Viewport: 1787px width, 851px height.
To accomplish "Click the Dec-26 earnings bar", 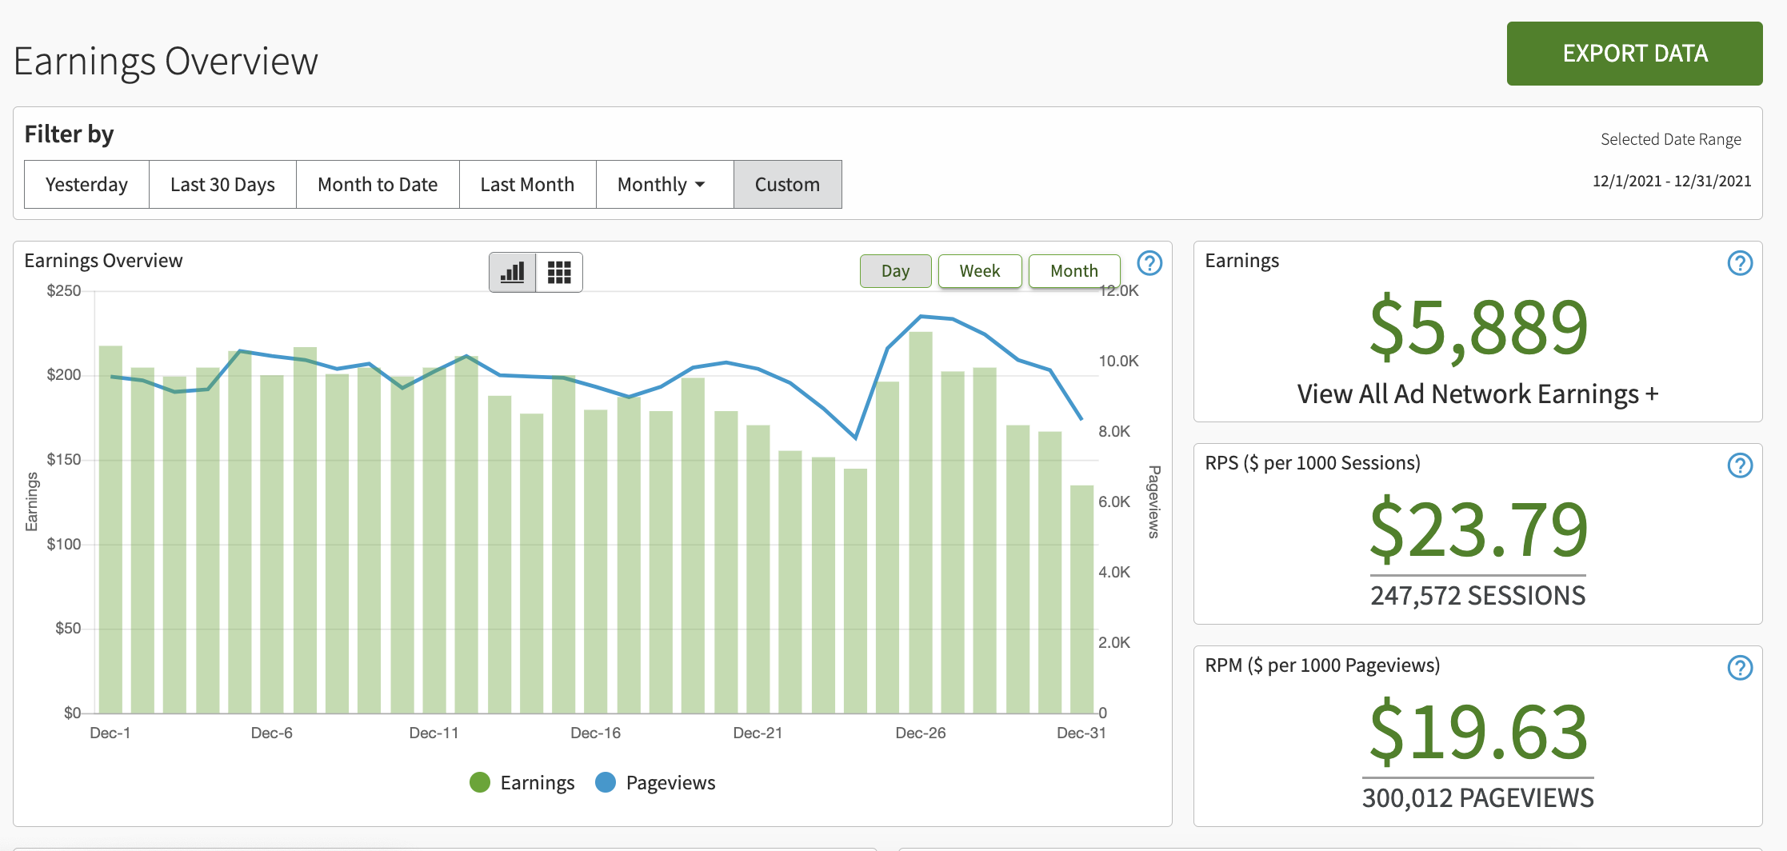I will click(x=921, y=520).
